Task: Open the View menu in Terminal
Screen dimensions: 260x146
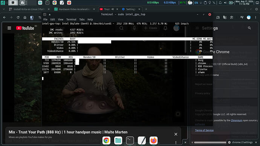Action: click(x=61, y=20)
